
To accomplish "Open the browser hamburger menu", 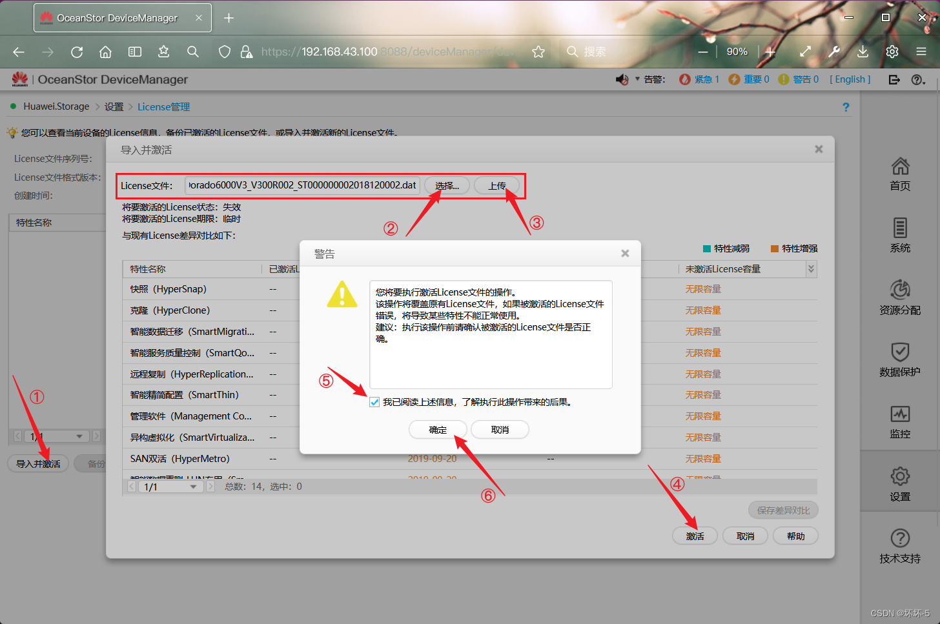I will [921, 52].
